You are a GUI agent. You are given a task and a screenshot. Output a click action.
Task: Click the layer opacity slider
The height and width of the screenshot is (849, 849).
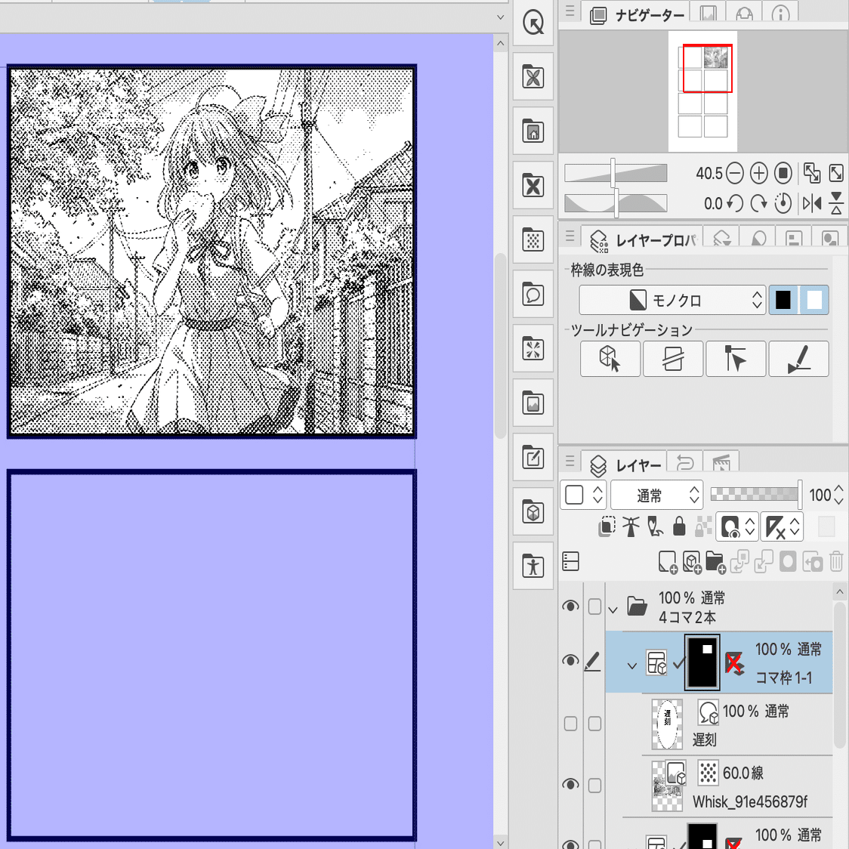click(756, 494)
